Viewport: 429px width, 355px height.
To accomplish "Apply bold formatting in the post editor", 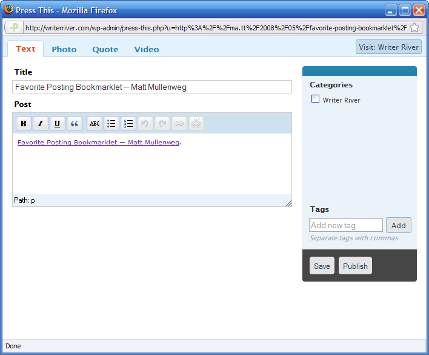I will (24, 123).
